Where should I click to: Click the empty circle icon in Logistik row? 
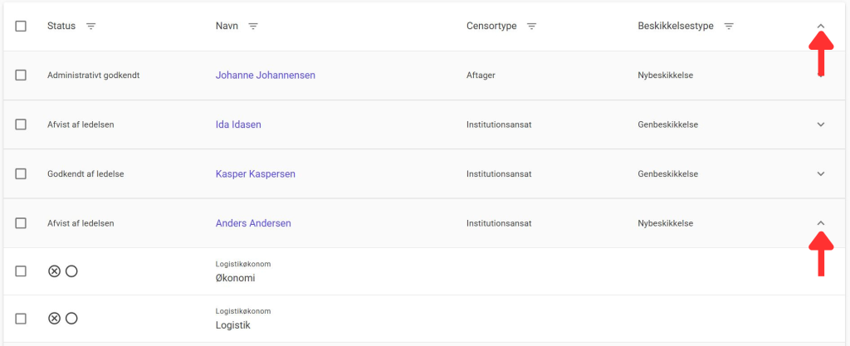pyautogui.click(x=71, y=319)
